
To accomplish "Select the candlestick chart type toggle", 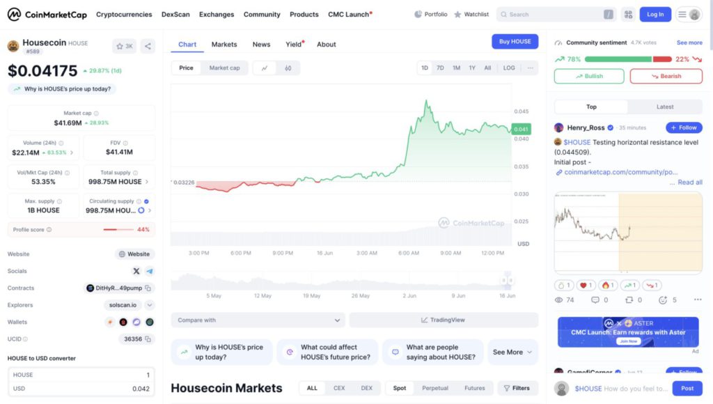I will pyautogui.click(x=288, y=68).
